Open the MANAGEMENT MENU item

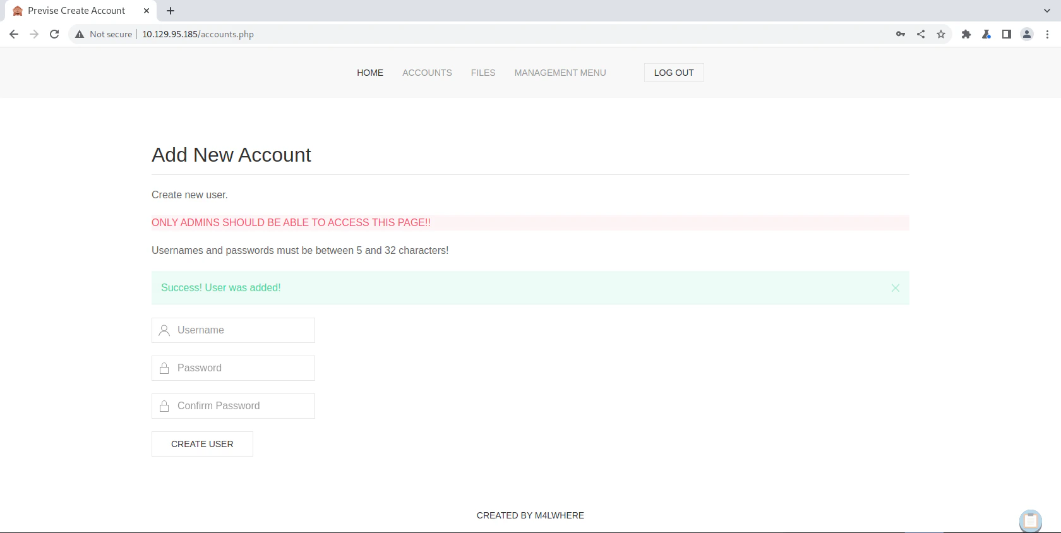(560, 73)
